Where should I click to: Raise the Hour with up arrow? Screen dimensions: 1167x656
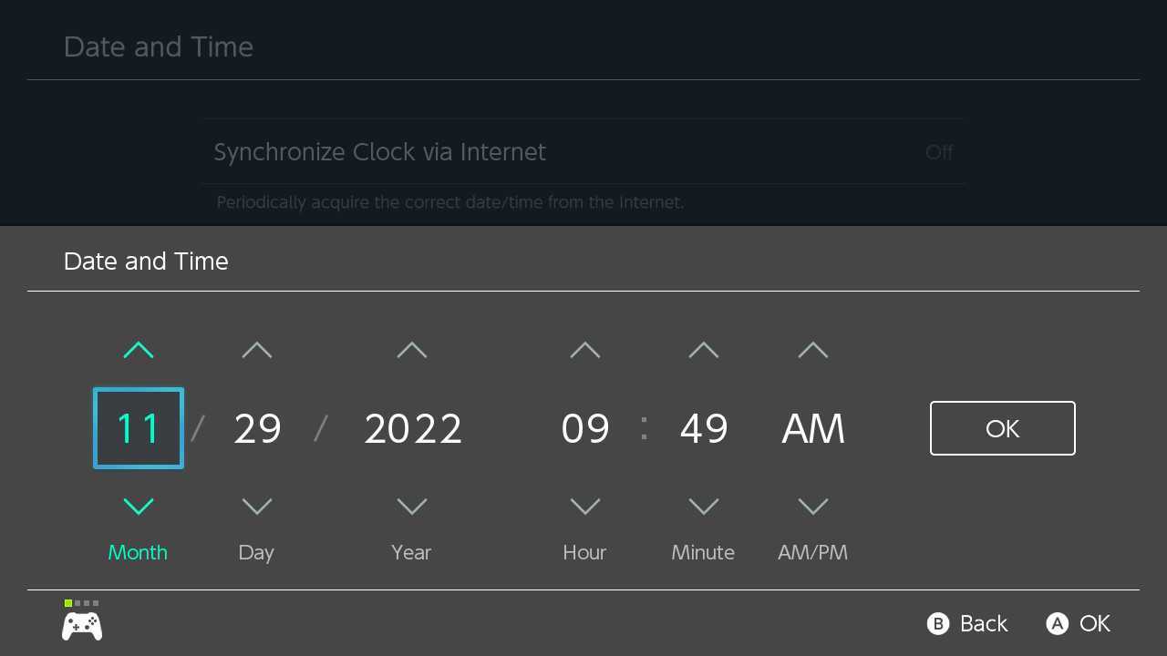pyautogui.click(x=585, y=350)
